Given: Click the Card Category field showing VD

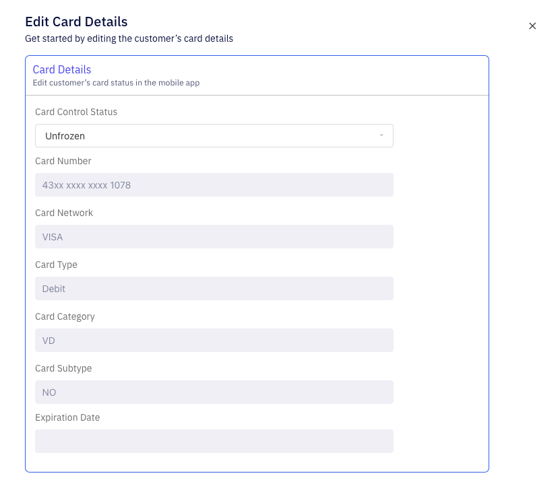Looking at the screenshot, I should point(214,340).
